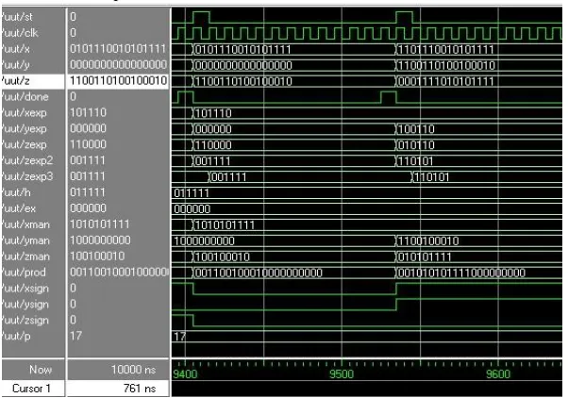568x398 pixels.
Task: Click waveform value 1010101111 on the xman trace
Action: [225, 225]
